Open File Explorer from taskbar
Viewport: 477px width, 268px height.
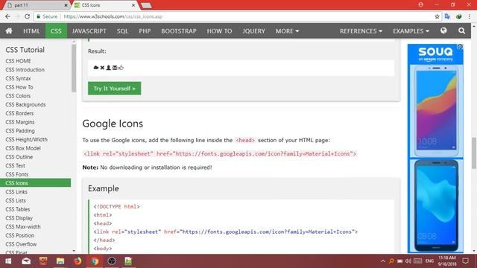(x=60, y=261)
